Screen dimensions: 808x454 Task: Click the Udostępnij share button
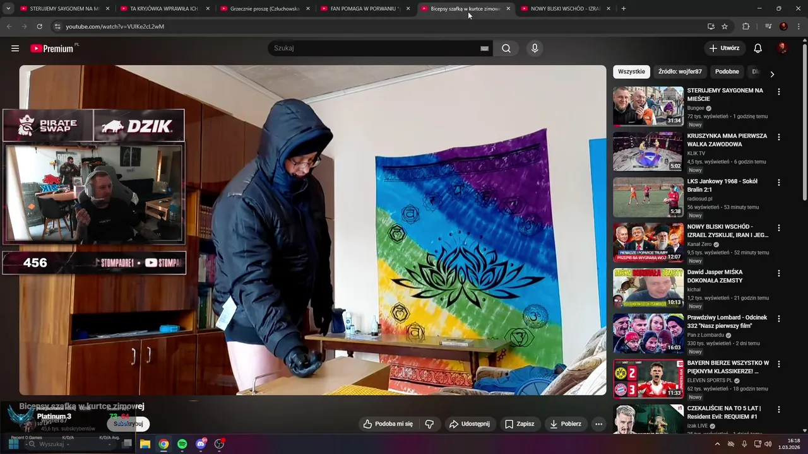click(470, 424)
